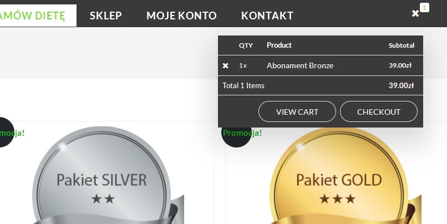Remove Abonament Bronze from the cart

(x=225, y=65)
